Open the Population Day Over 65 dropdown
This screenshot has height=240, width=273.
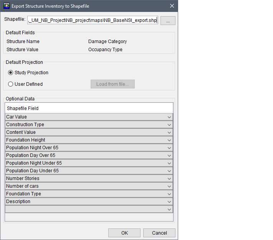pyautogui.click(x=89, y=155)
